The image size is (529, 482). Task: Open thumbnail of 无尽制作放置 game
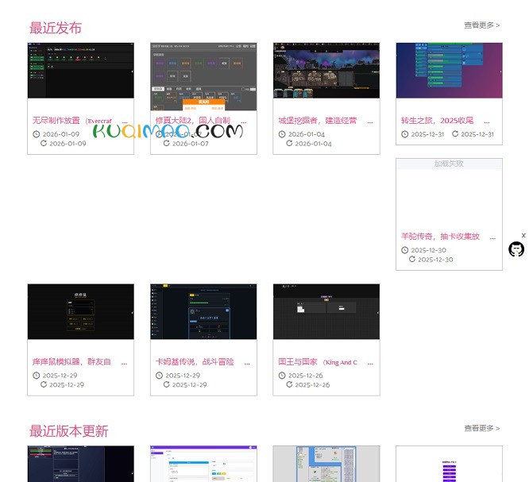coord(81,71)
